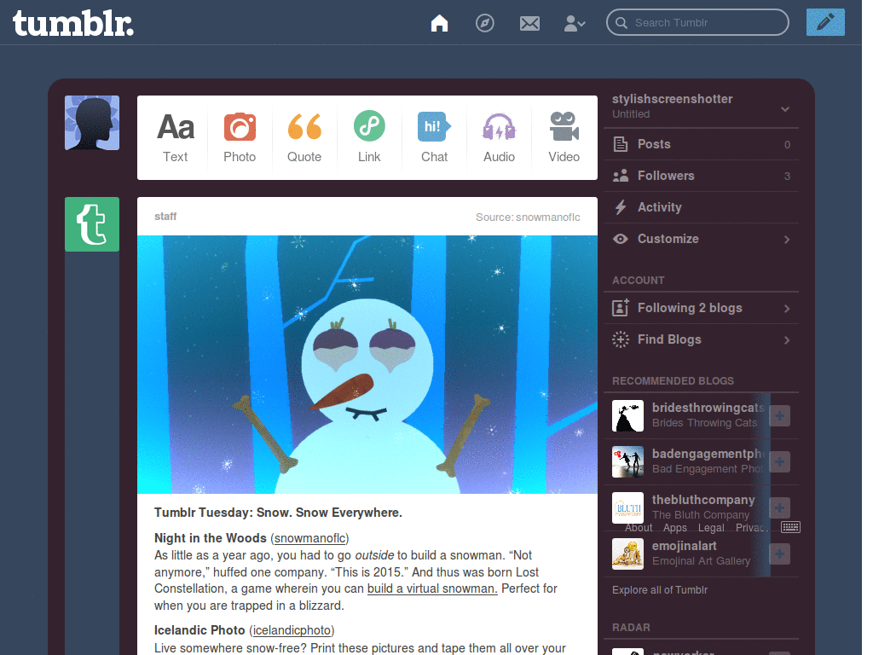The height and width of the screenshot is (655, 873).
Task: Follow emojinalart with plus button
Action: point(779,554)
